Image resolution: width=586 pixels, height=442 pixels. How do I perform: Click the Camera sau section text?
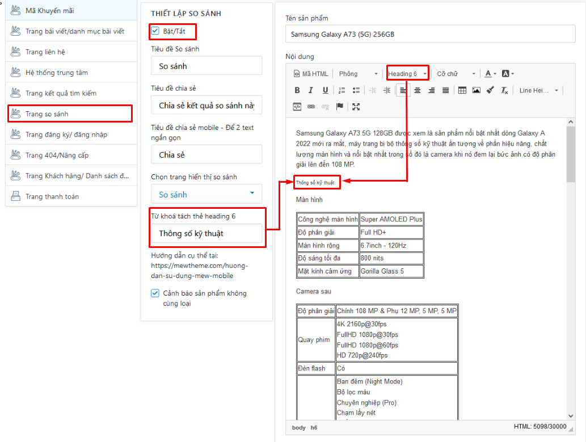(x=314, y=291)
